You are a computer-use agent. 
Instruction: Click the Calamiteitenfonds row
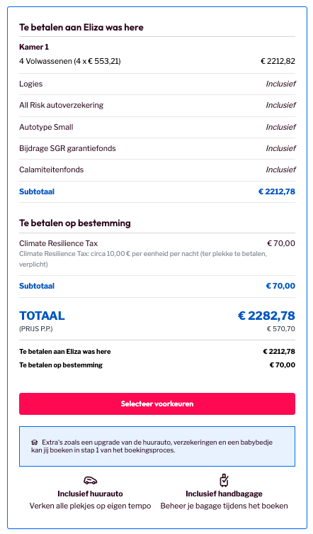156,169
